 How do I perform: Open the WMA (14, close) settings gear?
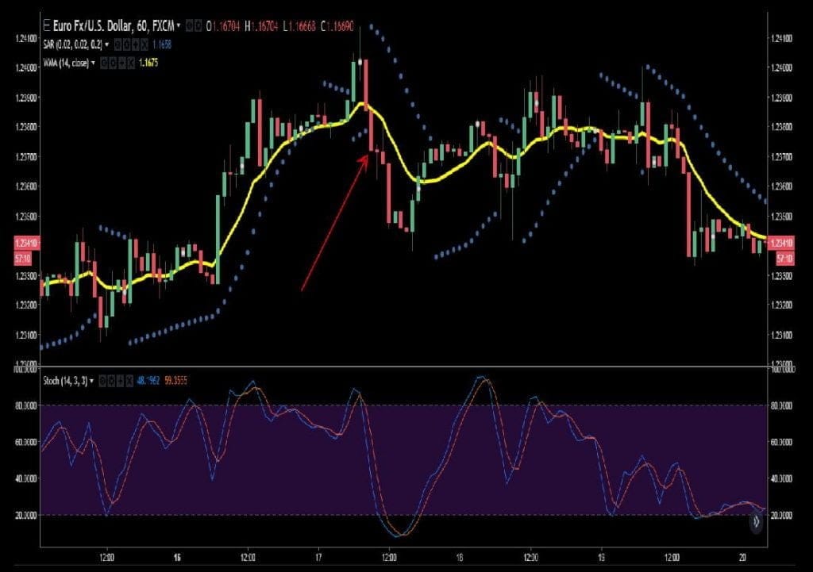(113, 62)
